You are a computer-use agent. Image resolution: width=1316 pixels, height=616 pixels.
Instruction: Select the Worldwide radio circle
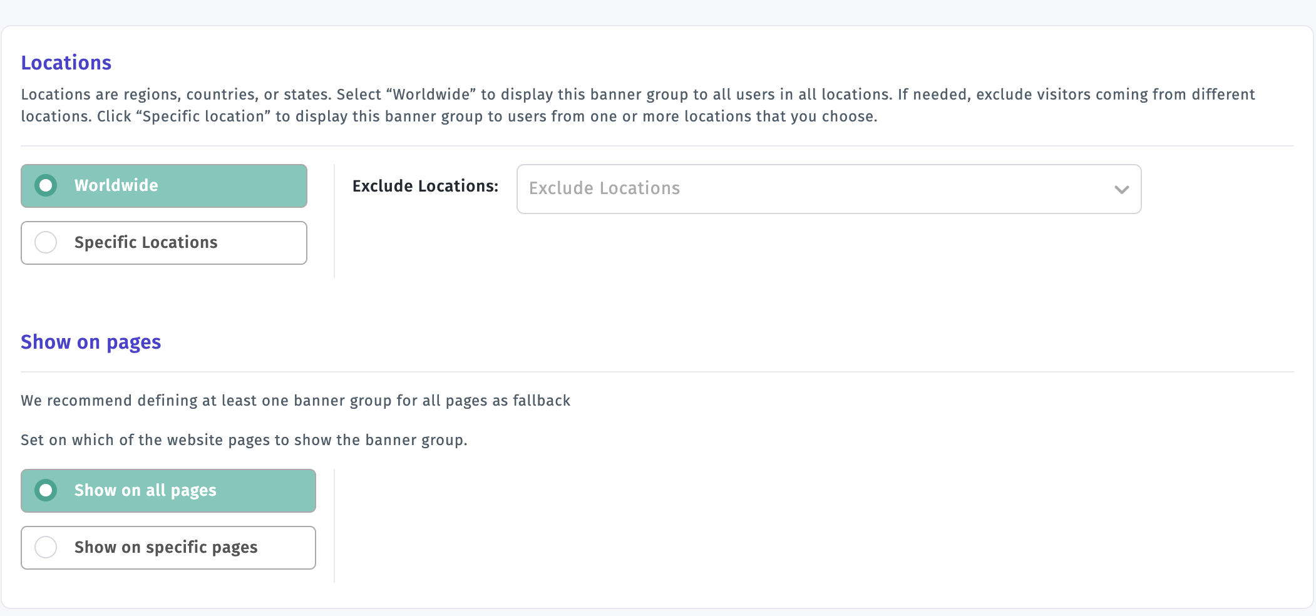pyautogui.click(x=46, y=185)
